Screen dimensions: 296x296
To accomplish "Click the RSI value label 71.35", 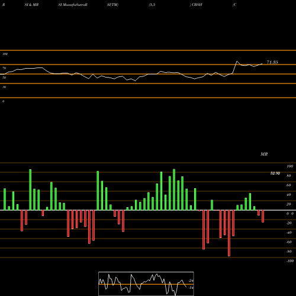I will 272,62.
